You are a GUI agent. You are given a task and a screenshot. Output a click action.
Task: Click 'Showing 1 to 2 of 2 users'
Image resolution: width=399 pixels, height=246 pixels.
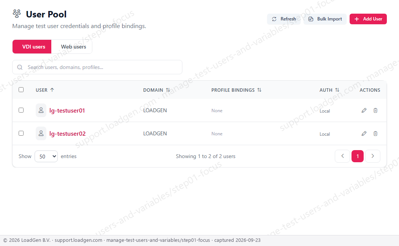pyautogui.click(x=206, y=157)
